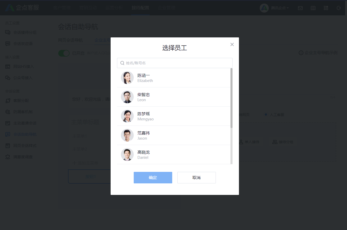Select the 人工客服 radio button
347x230 pixels.
point(266,114)
